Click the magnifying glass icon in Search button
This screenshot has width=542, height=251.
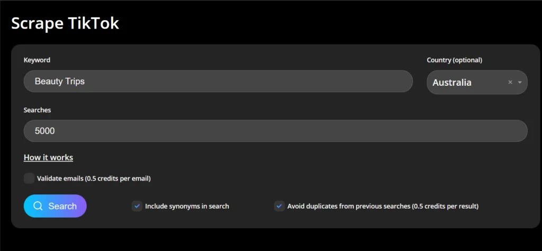[x=38, y=206]
